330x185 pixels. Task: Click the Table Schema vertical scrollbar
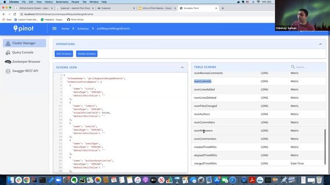coord(325,146)
